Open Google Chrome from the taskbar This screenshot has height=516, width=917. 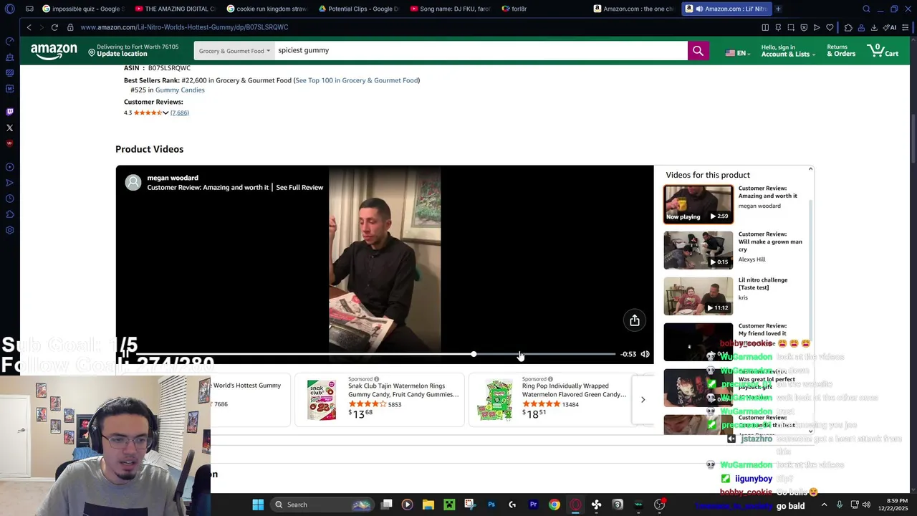click(x=554, y=505)
